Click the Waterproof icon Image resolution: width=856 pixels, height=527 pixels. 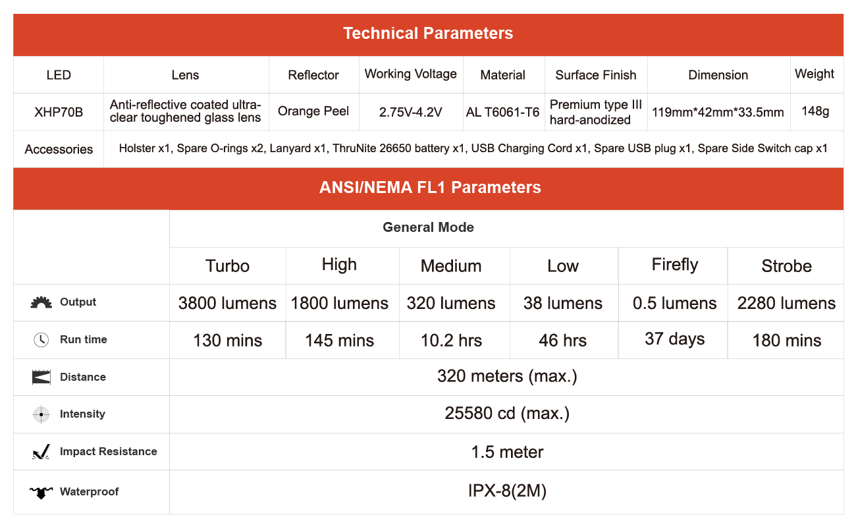pos(41,492)
